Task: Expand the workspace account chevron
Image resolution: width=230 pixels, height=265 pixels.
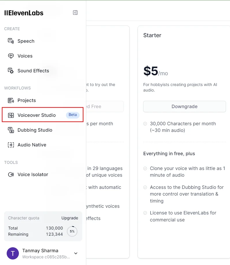Action: pos(76,253)
